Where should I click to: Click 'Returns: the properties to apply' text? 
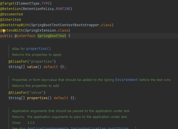pos(37,54)
